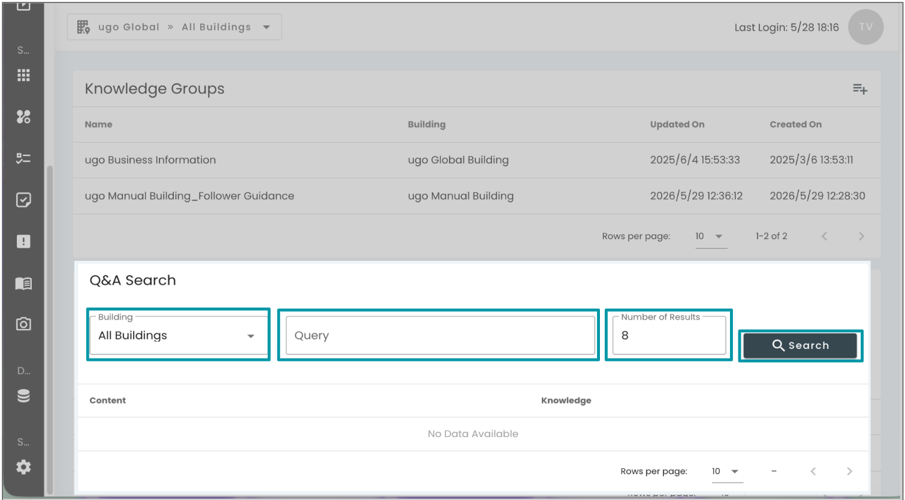
Task: Click the Knowledge column header
Action: coord(566,400)
